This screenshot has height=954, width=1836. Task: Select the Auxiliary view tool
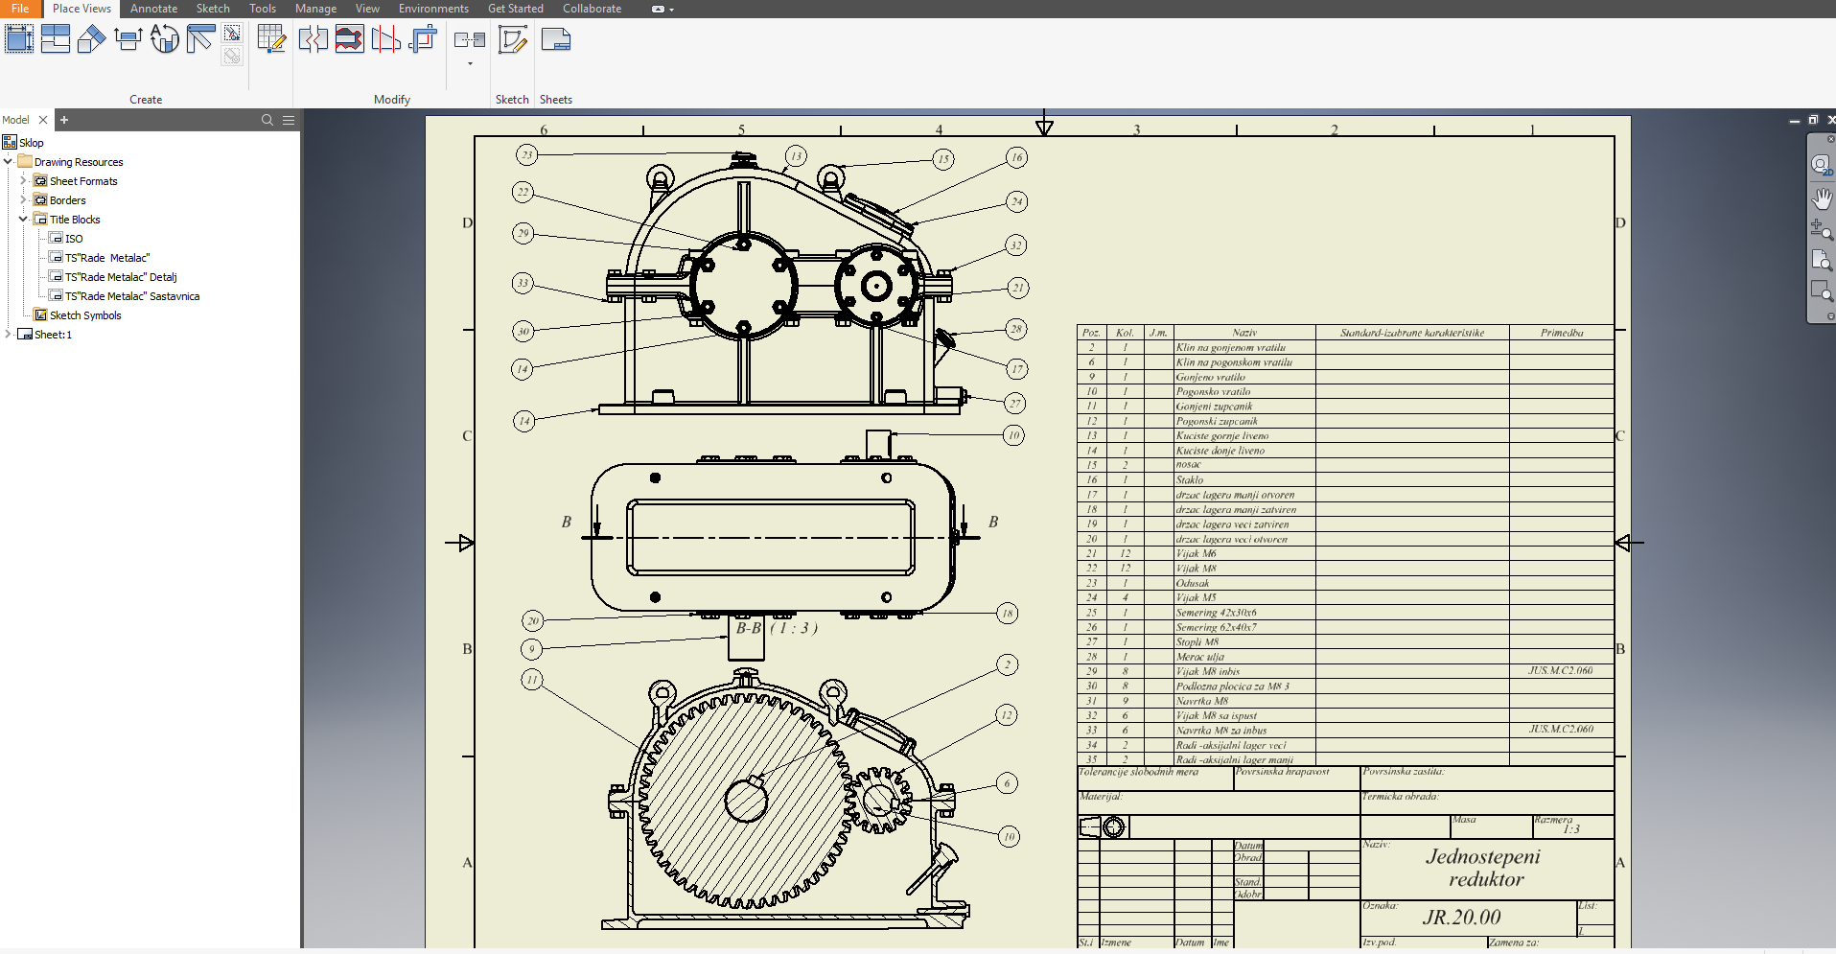91,39
